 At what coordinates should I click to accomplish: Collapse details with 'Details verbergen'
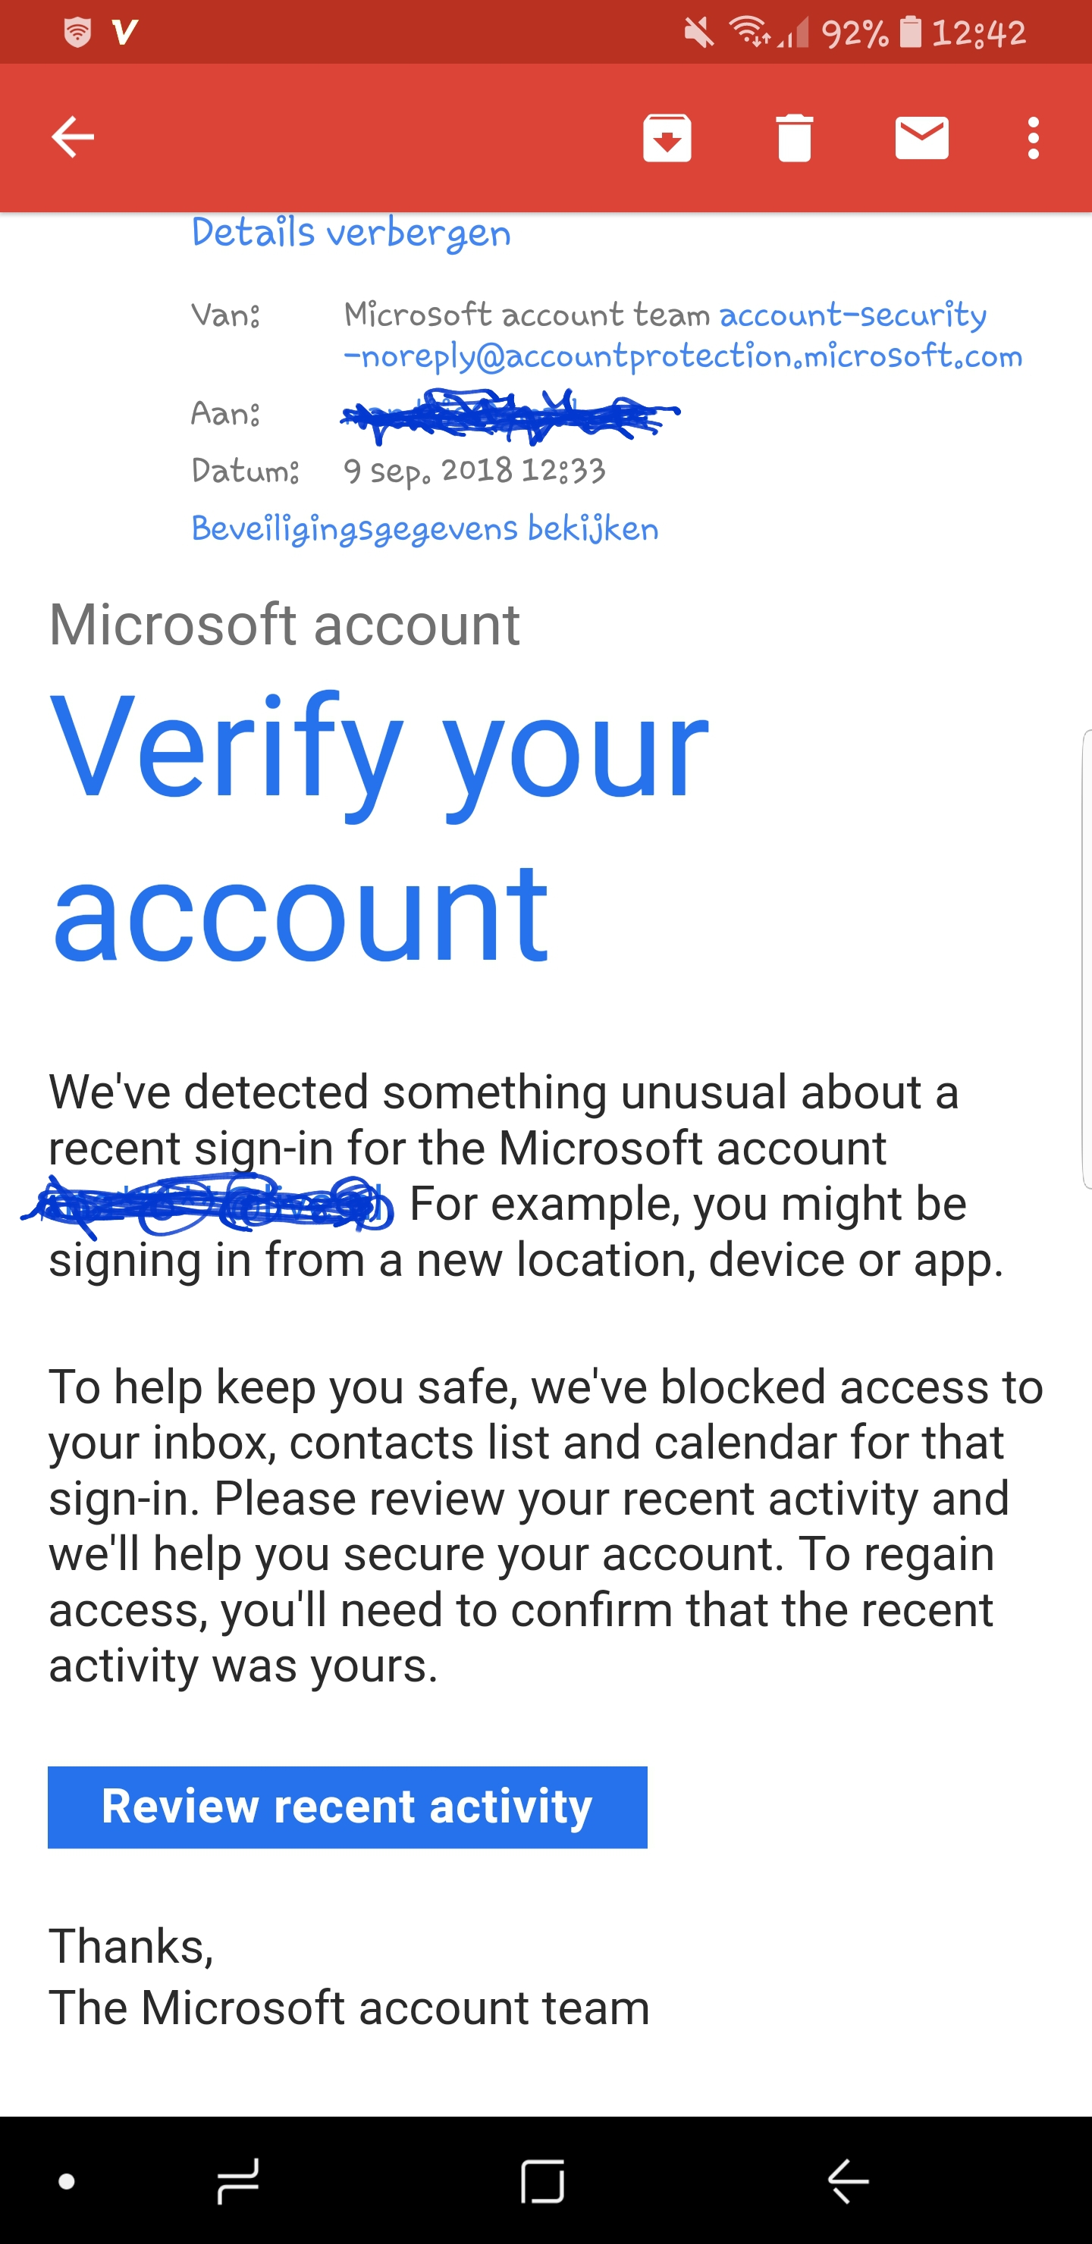tap(351, 233)
